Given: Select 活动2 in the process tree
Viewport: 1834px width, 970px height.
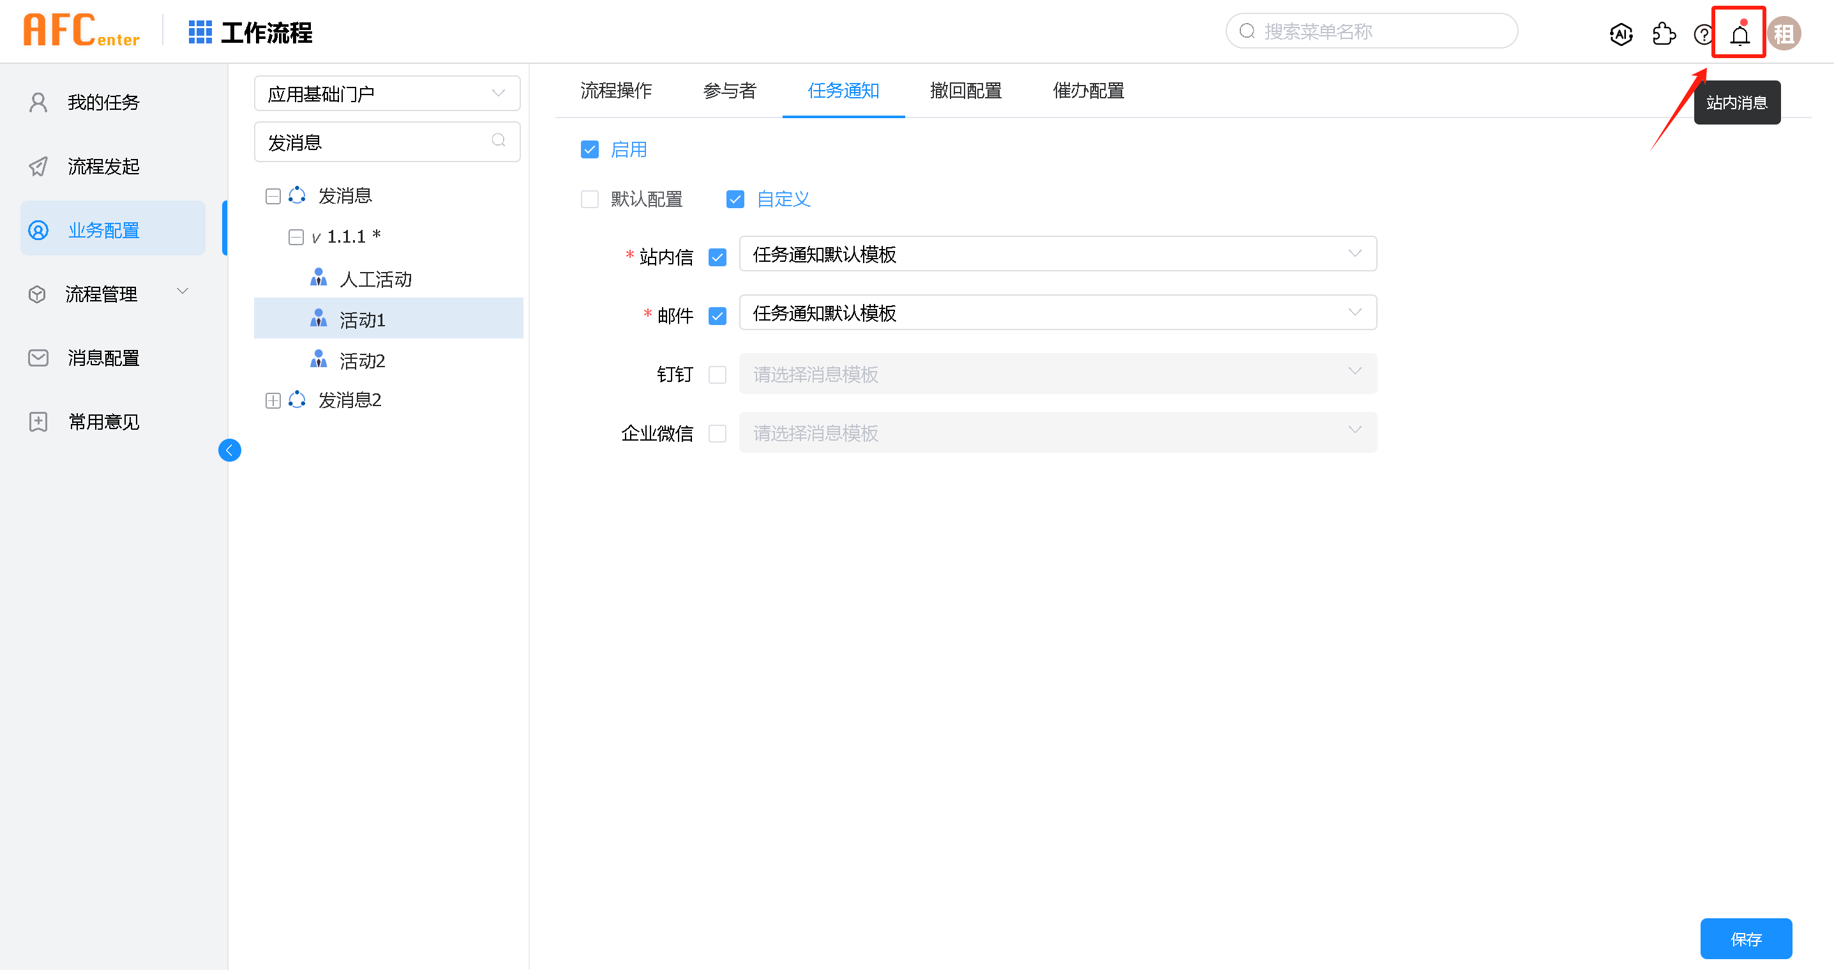Looking at the screenshot, I should tap(363, 361).
